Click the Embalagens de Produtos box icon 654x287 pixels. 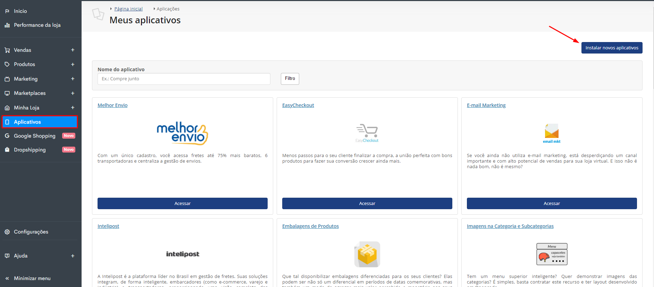tap(367, 254)
